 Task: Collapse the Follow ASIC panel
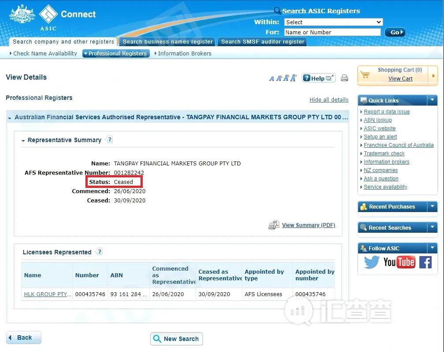tap(432, 248)
